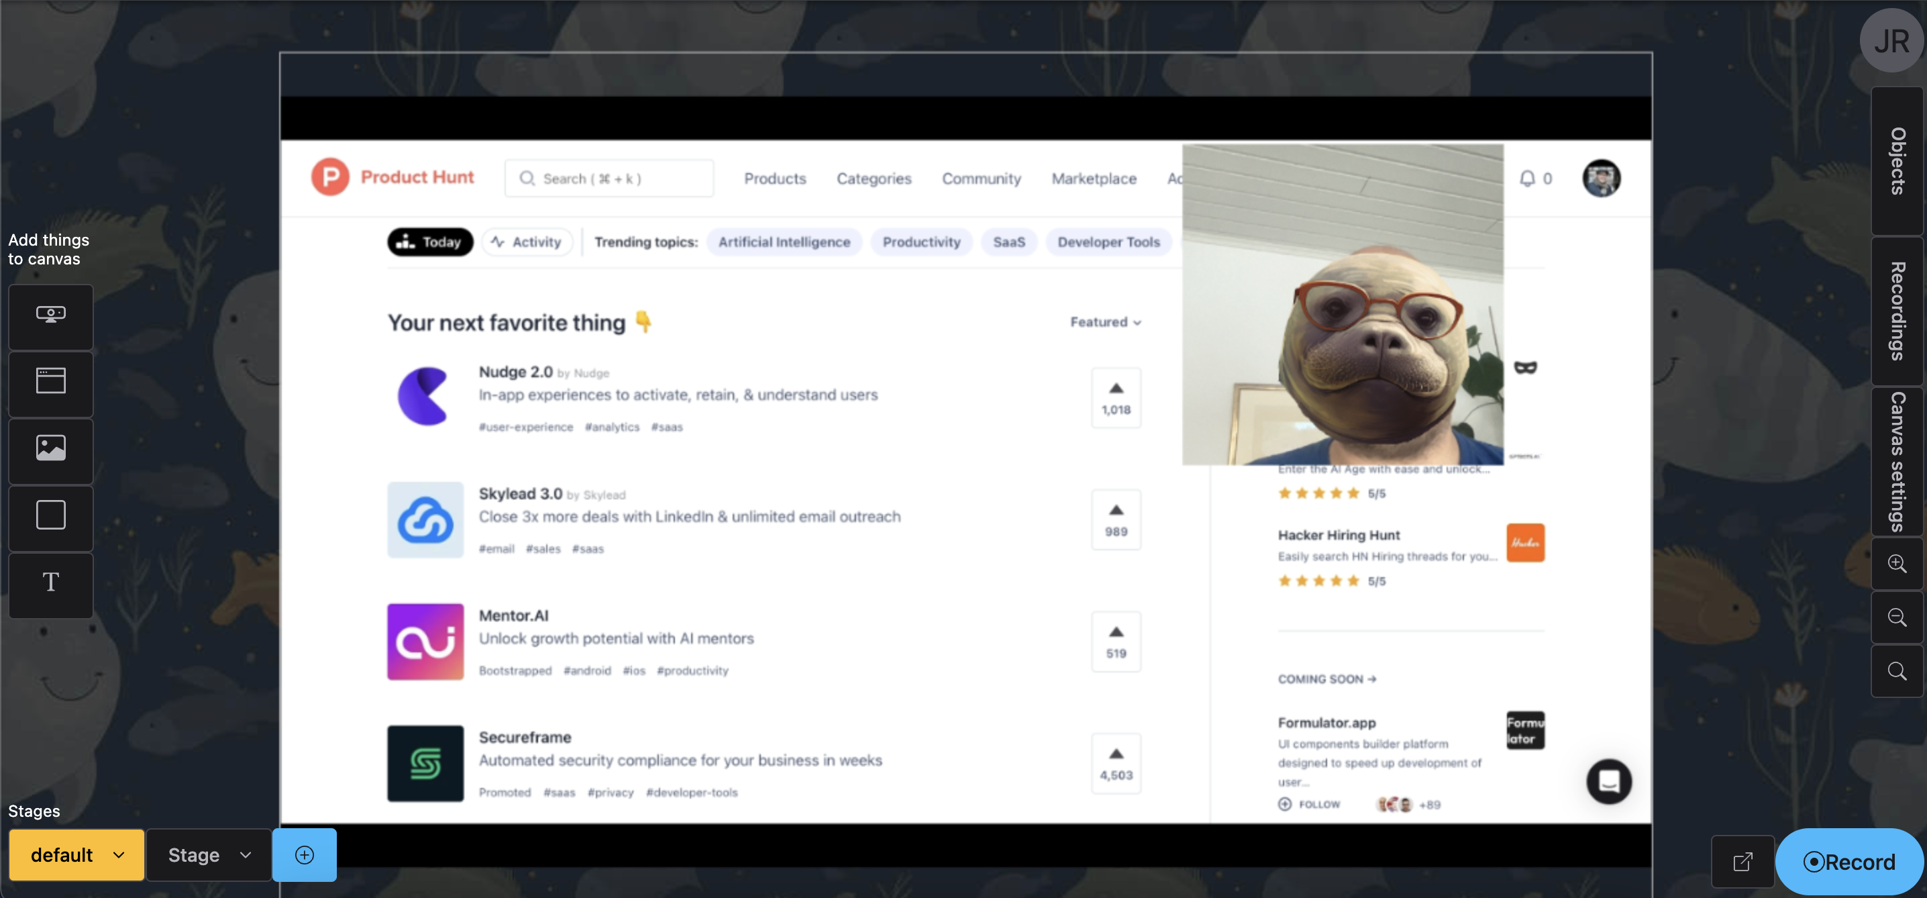Focus the Product Hunt search field
This screenshot has height=898, width=1927.
click(609, 178)
